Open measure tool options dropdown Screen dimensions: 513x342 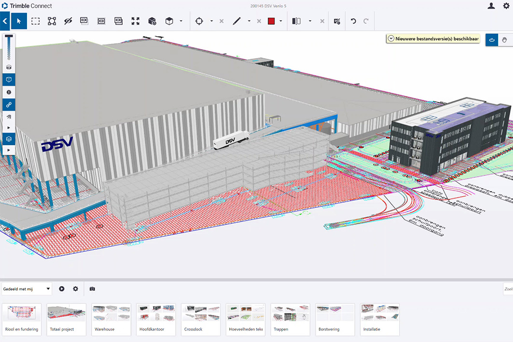click(x=211, y=21)
